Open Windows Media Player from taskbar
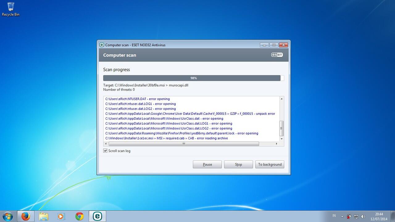Viewport: 395px width, 222px height. point(61,216)
